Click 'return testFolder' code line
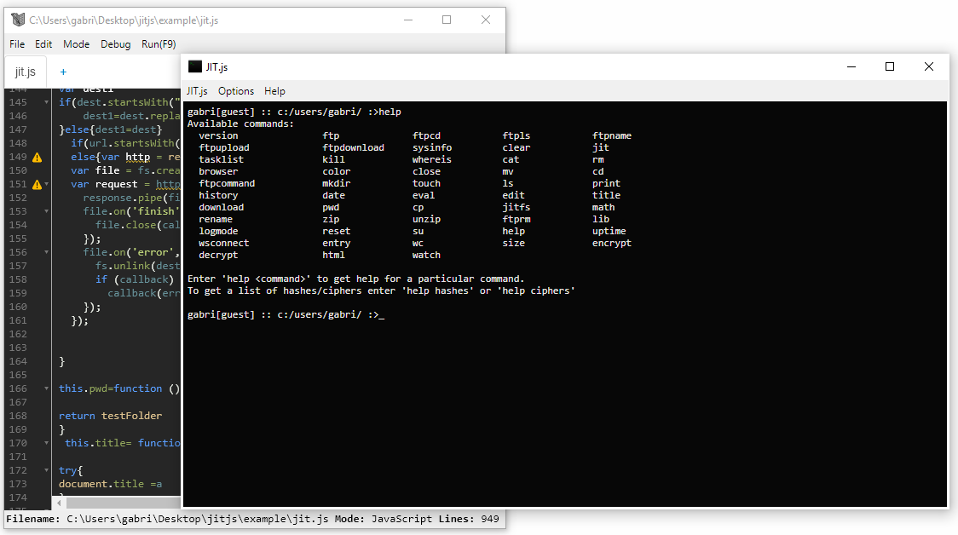The height and width of the screenshot is (535, 958). click(x=111, y=416)
